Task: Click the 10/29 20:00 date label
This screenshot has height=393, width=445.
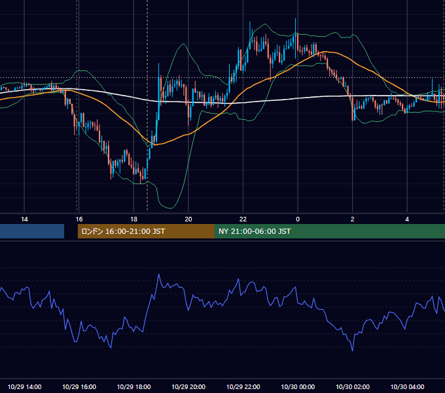Action: (x=188, y=386)
